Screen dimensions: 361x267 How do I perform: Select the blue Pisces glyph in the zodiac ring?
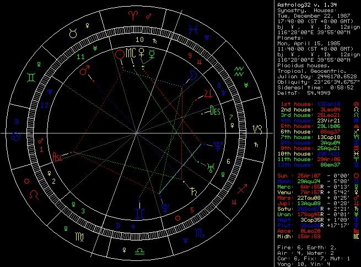(x=193, y=29)
